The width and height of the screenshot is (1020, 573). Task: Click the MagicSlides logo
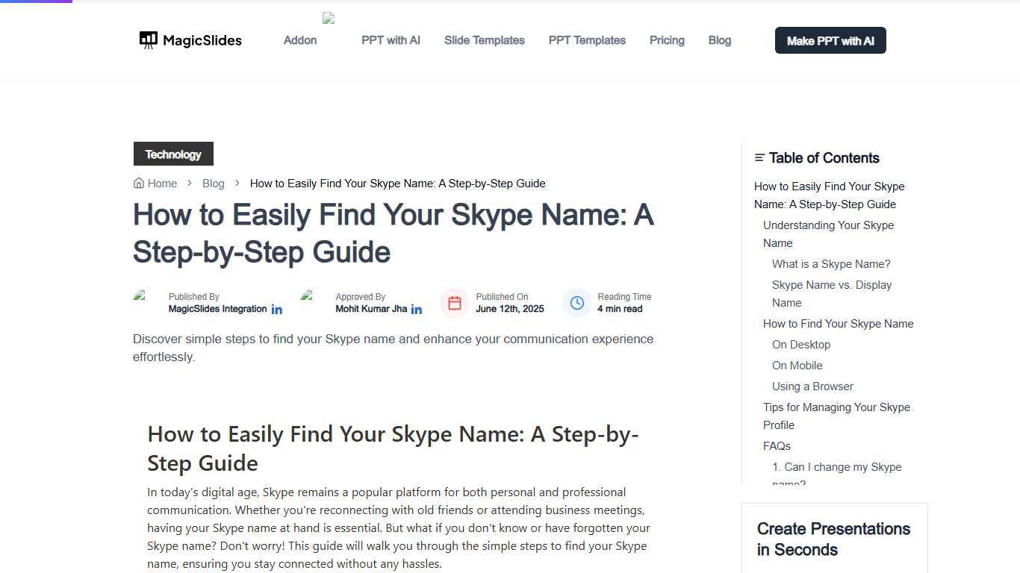tap(190, 40)
